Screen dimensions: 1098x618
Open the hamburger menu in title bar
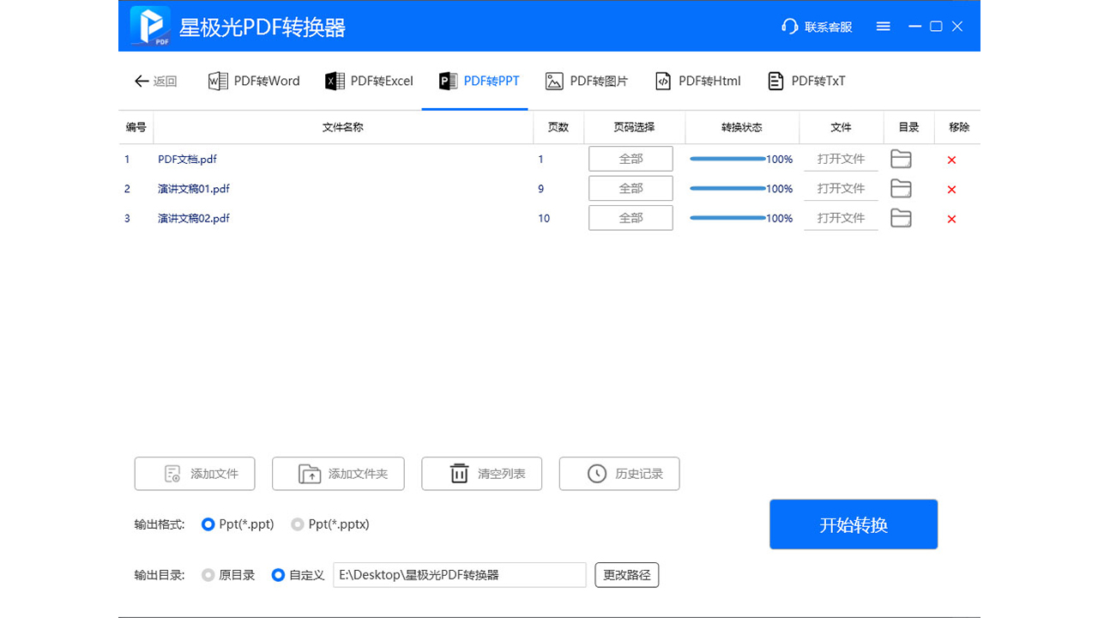[x=883, y=26]
